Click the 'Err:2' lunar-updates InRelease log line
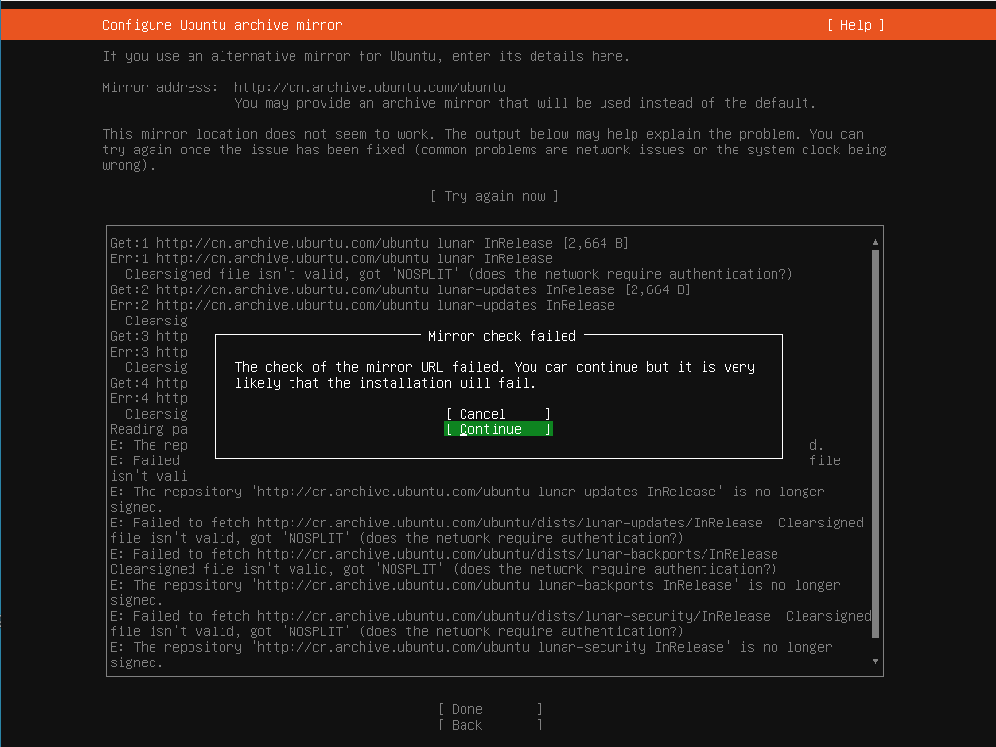996x747 pixels. tap(362, 305)
